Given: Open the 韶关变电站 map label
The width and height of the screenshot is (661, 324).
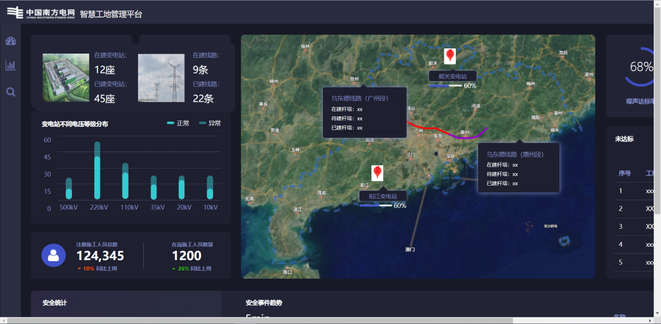Looking at the screenshot, I should (x=452, y=76).
